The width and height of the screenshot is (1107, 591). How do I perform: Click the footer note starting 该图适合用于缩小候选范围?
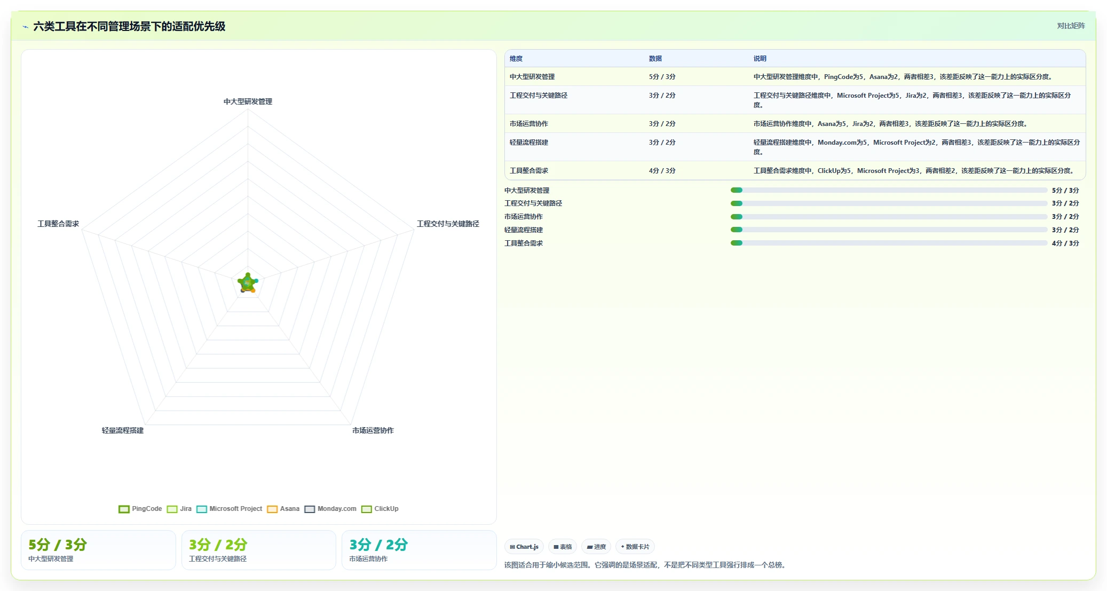(646, 565)
